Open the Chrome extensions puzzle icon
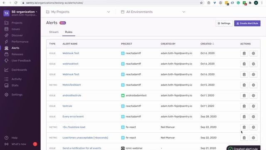This screenshot has width=266, height=150. [250, 3]
